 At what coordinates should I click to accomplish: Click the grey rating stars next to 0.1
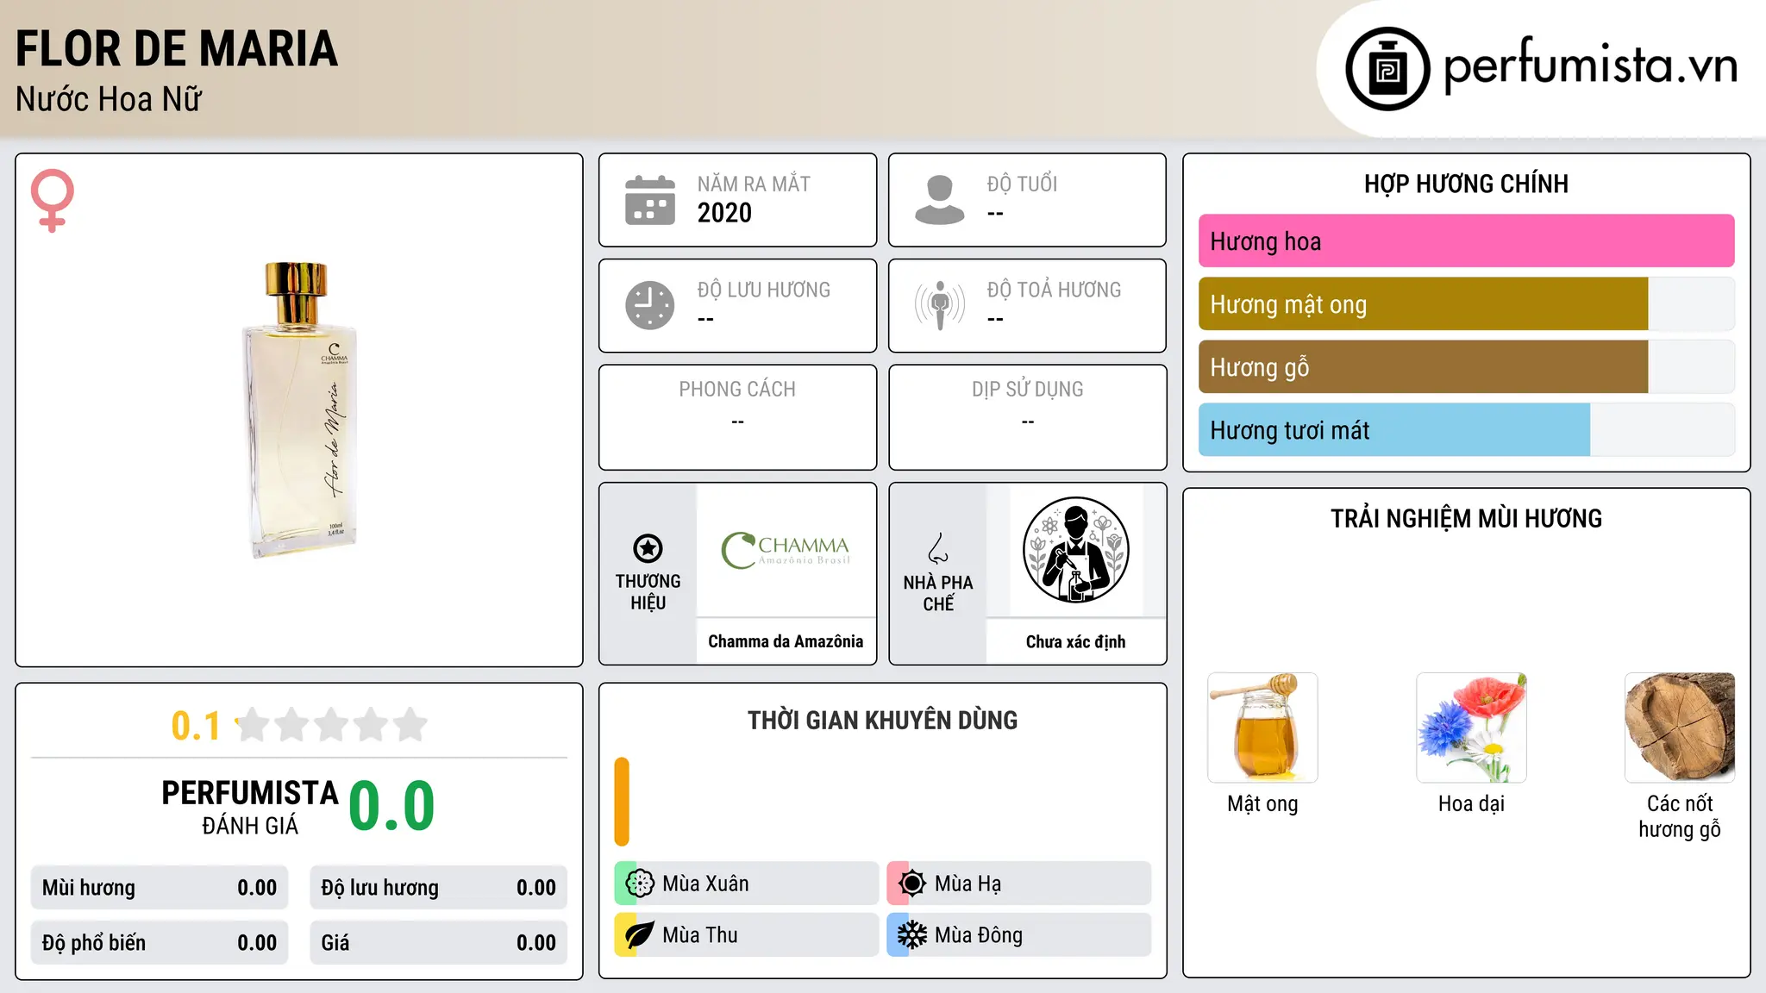[x=332, y=725]
